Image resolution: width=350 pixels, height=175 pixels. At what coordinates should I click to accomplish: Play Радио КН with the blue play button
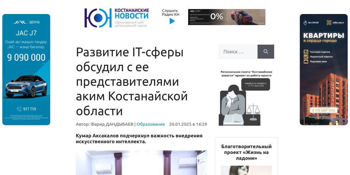click(x=172, y=21)
